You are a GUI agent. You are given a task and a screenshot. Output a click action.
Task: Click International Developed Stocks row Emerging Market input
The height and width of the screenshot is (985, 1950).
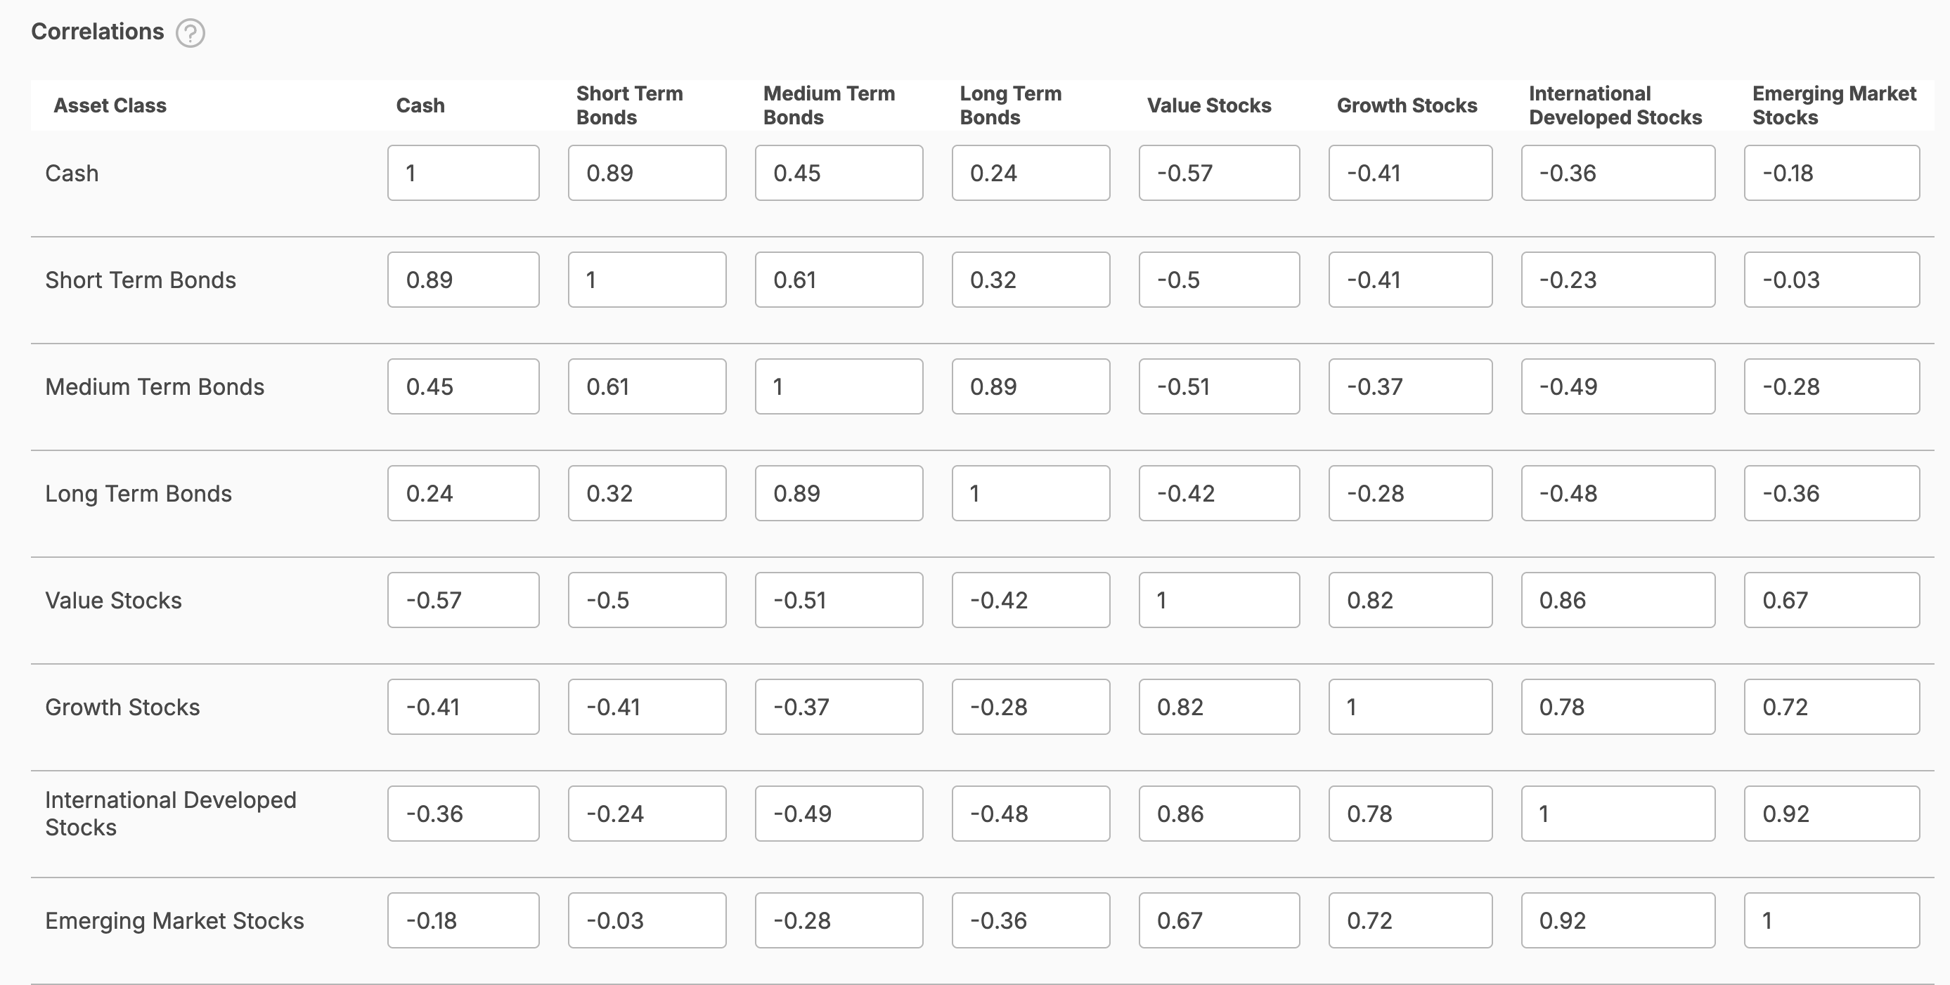point(1831,814)
